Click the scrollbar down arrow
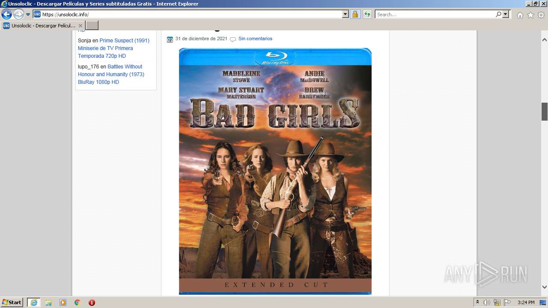This screenshot has width=548, height=308. (x=545, y=287)
